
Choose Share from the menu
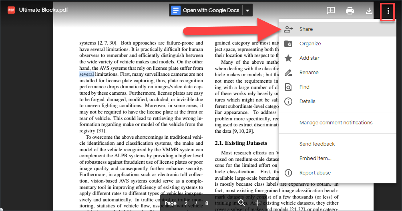338,29
